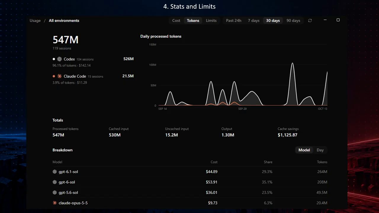Screen dimensions: 379x213
Task: Click the gpt-5.6-sol model icon
Action: pos(54,192)
